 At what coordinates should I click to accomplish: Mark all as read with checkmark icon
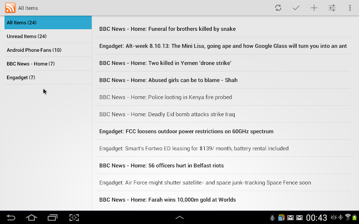click(296, 8)
